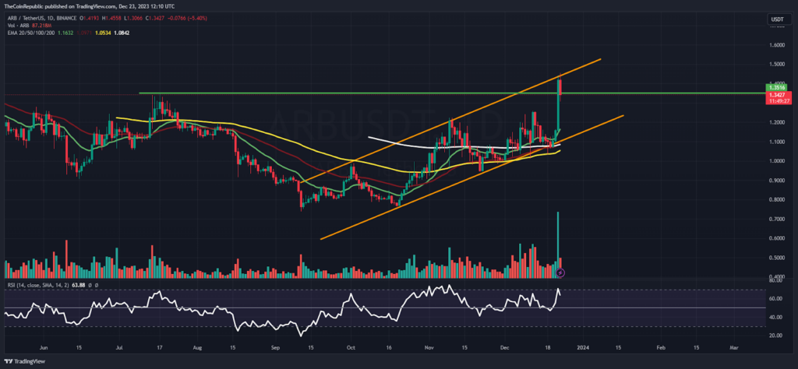Click the 60.00 RSI axis label
The height and width of the screenshot is (369, 798).
click(x=775, y=299)
